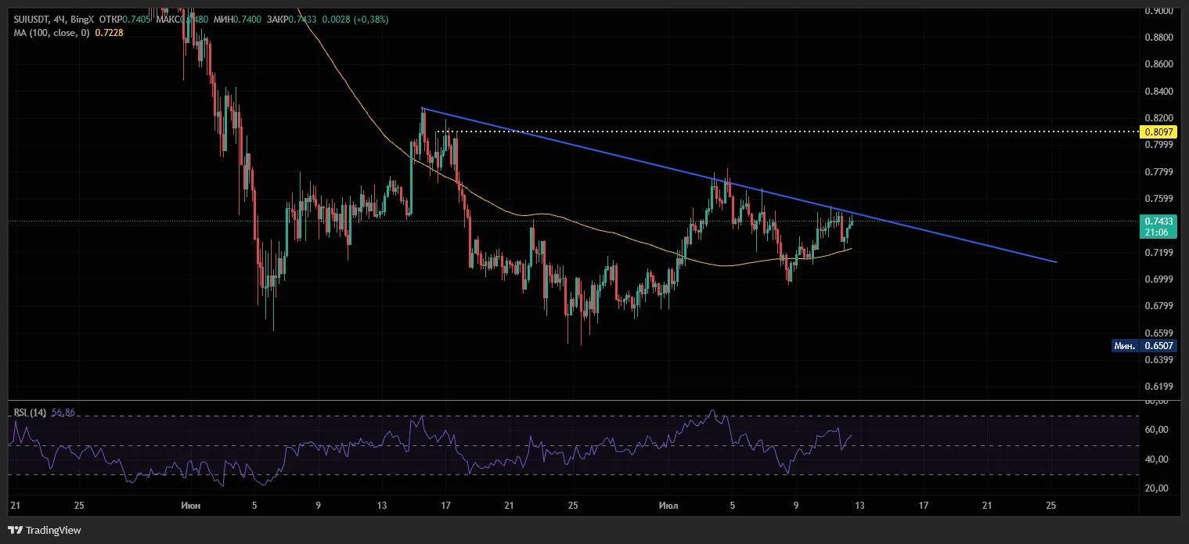Click the TradingView logo
1189x544 pixels.
46,530
